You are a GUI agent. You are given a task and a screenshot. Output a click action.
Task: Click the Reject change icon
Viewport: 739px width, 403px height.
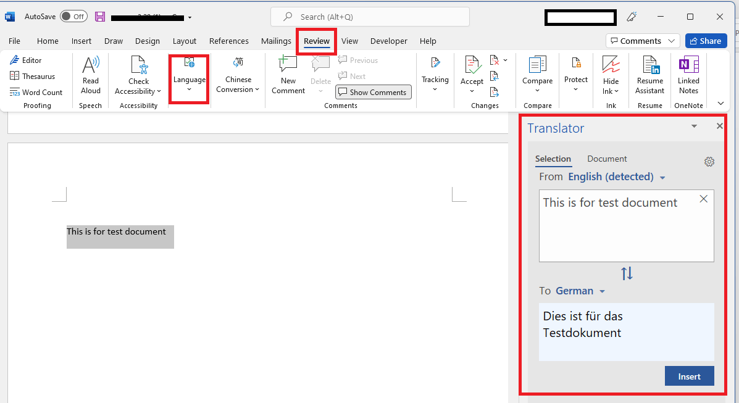pos(494,60)
